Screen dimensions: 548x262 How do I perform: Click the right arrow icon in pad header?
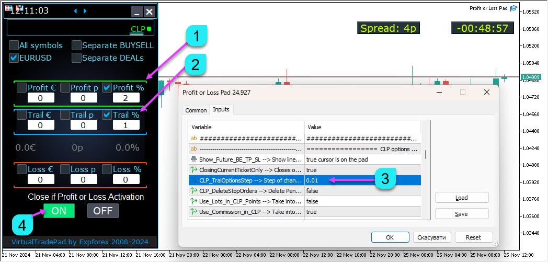pyautogui.click(x=85, y=11)
